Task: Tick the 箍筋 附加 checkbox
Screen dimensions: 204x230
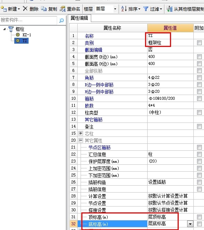Action: [x=199, y=98]
